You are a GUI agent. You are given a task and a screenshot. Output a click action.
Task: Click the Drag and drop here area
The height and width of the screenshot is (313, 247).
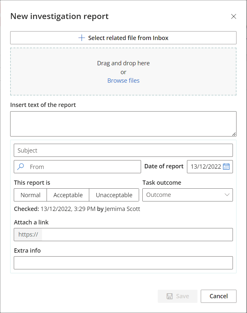(x=123, y=72)
